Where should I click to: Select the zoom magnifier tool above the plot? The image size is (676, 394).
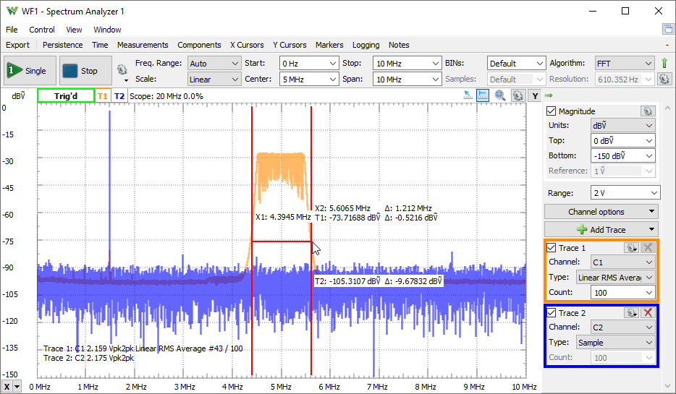pos(500,95)
